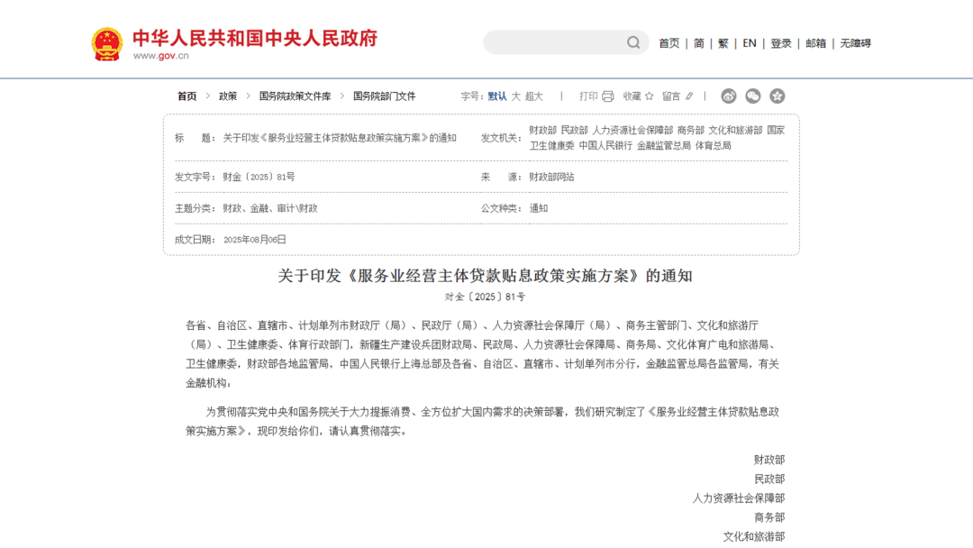
Task: Set font size to 超大
Action: (533, 96)
